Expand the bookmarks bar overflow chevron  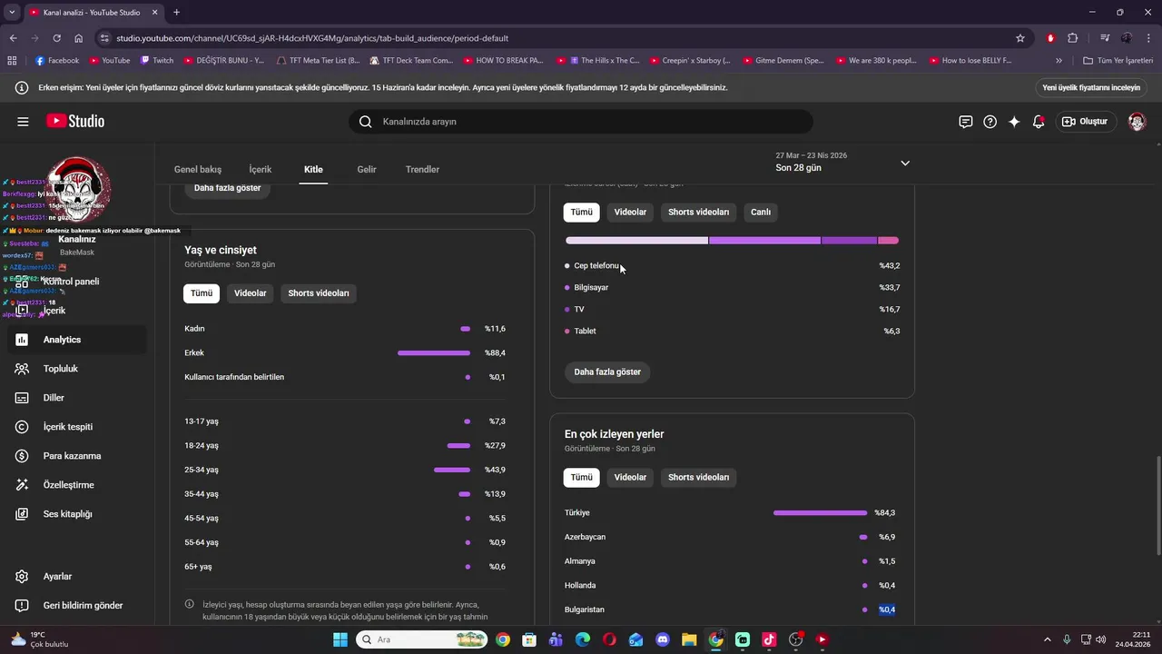tap(1059, 61)
